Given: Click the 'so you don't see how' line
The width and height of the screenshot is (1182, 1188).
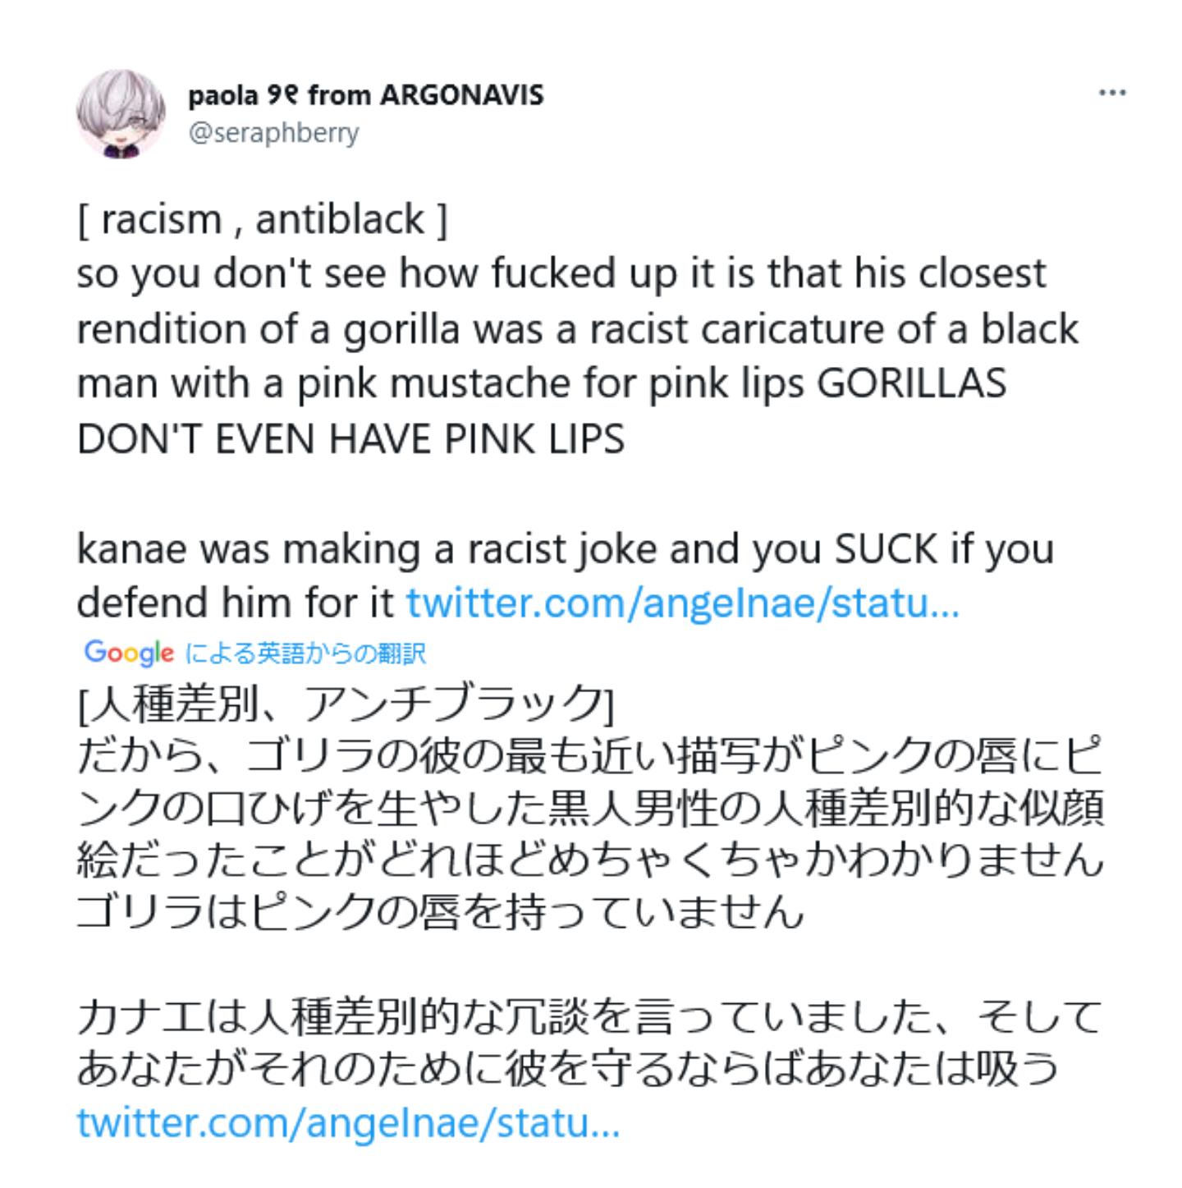Looking at the screenshot, I should [561, 274].
